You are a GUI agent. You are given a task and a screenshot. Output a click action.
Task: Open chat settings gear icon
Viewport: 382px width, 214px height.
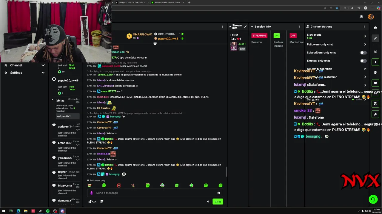point(208,202)
